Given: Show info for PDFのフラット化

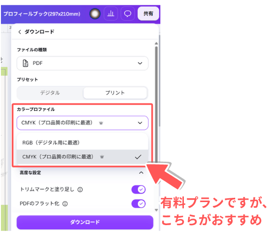Looking at the screenshot, I should coord(65,204).
